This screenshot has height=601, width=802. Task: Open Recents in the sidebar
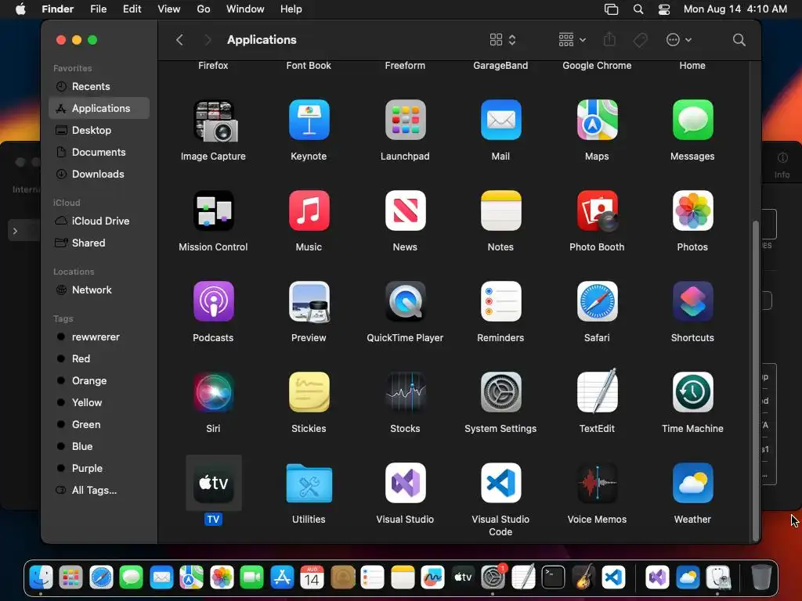pyautogui.click(x=99, y=86)
